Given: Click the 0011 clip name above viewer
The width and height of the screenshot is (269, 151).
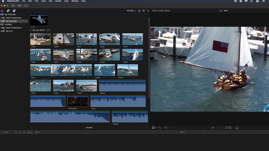Looking at the screenshot, I should pos(226,10).
